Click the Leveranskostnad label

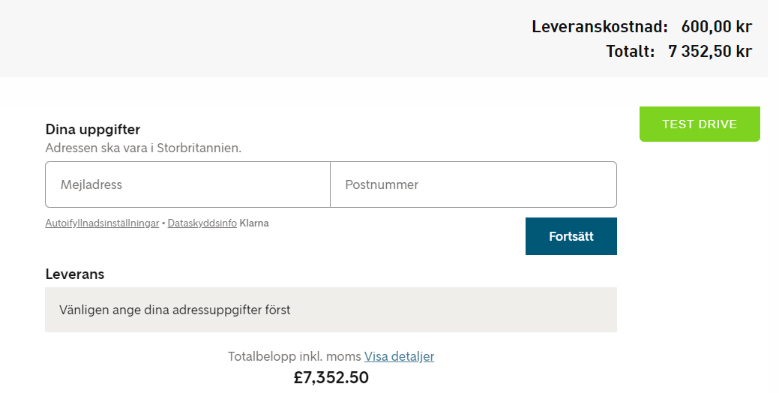point(599,27)
